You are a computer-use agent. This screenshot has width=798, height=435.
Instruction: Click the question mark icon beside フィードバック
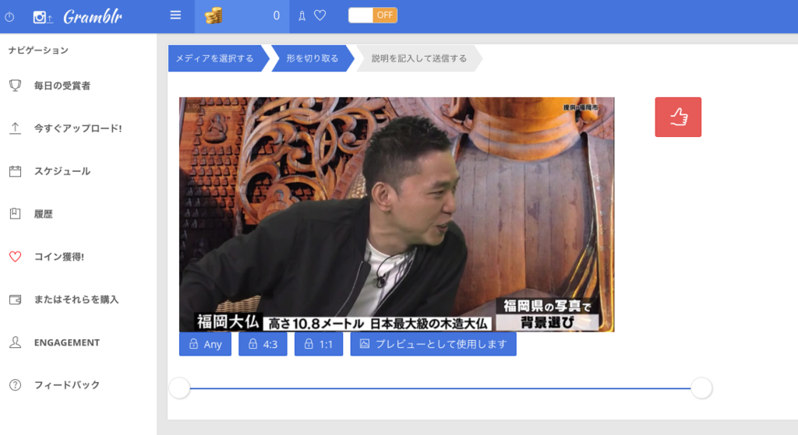[x=16, y=384]
